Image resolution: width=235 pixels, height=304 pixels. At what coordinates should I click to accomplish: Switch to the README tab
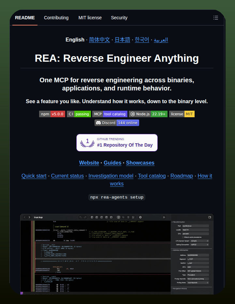tap(25, 18)
